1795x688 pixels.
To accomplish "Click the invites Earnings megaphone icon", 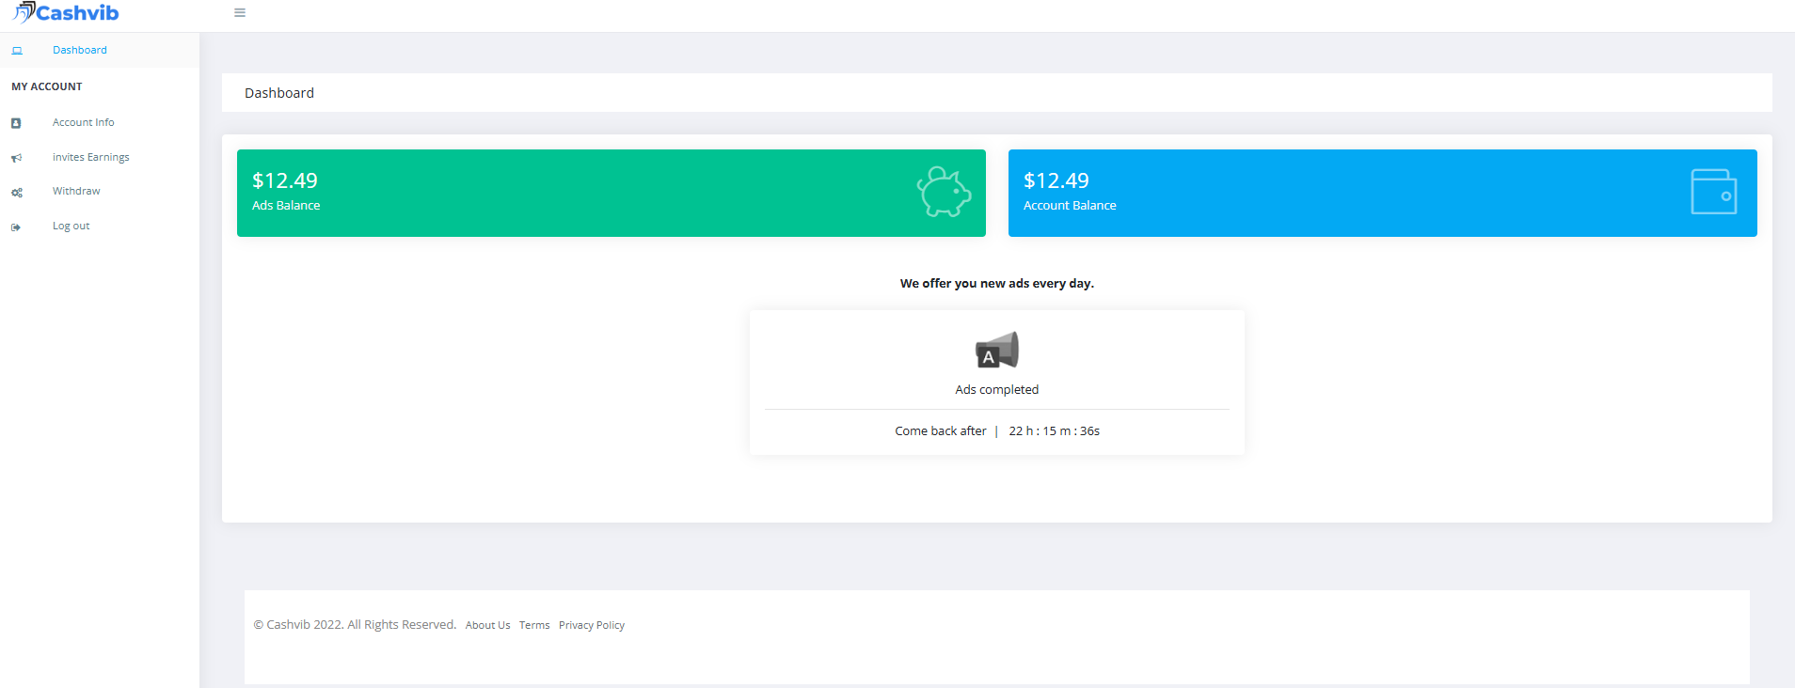I will point(16,158).
